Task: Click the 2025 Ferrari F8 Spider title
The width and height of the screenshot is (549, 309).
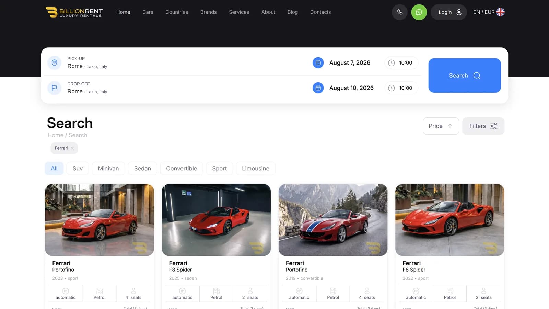Action: coord(180,266)
